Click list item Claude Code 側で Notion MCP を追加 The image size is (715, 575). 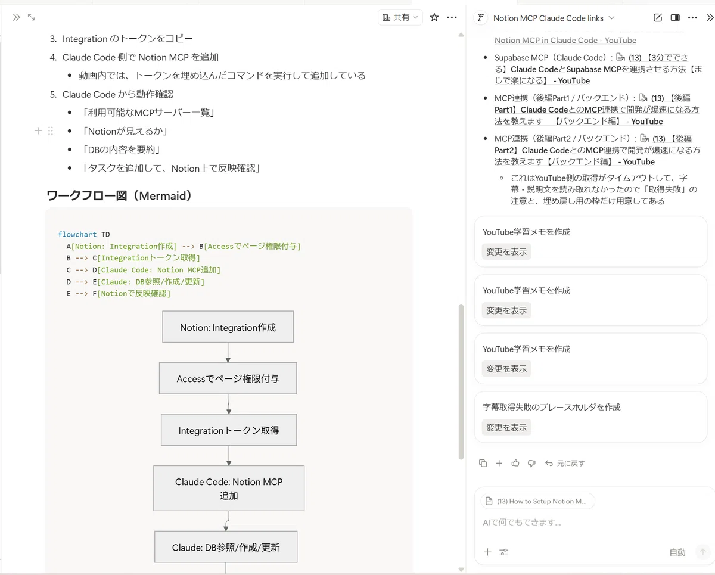tap(141, 57)
